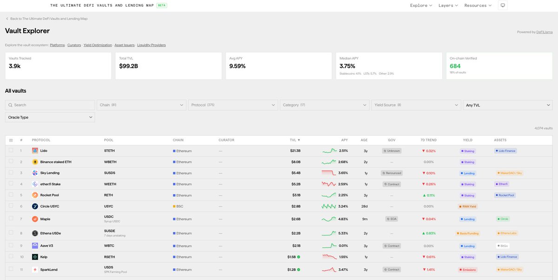Image resolution: width=558 pixels, height=280 pixels.
Task: Sort by the CHAIN column header
Action: (x=178, y=140)
